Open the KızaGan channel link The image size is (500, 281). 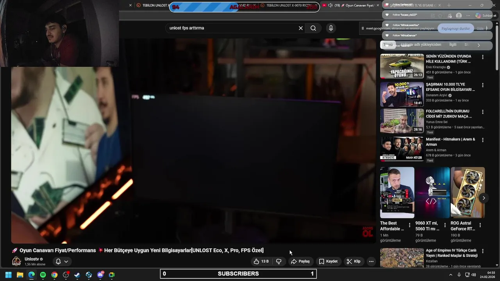click(x=432, y=261)
